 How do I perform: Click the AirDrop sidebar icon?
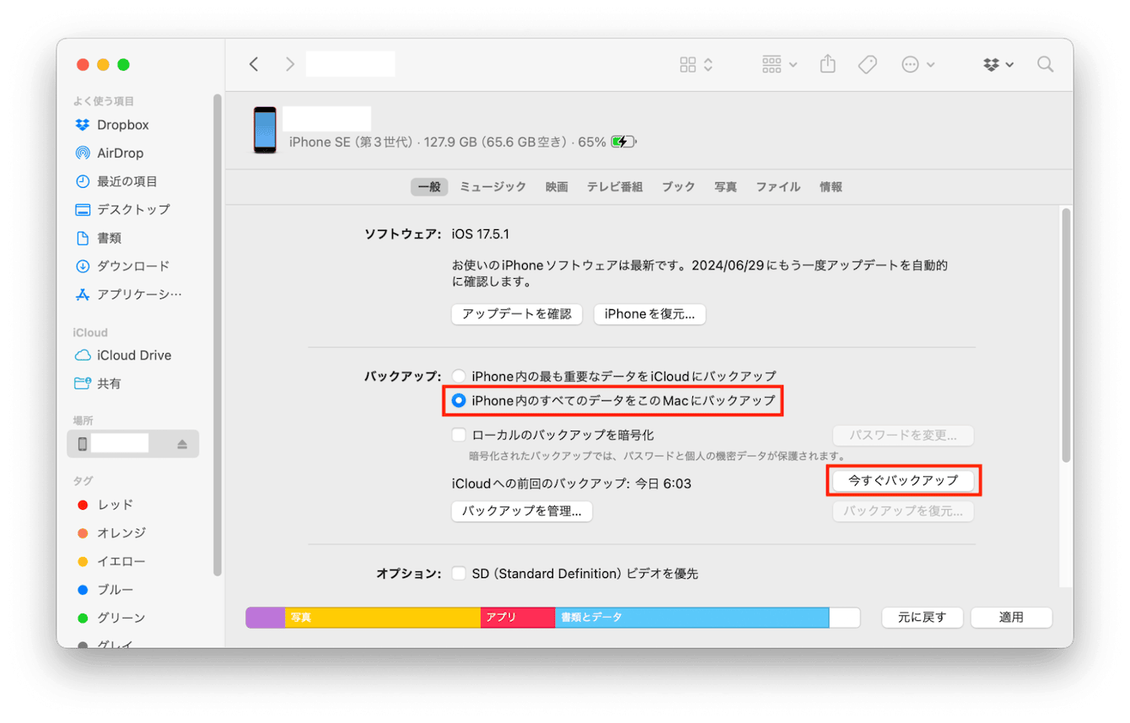(x=83, y=153)
